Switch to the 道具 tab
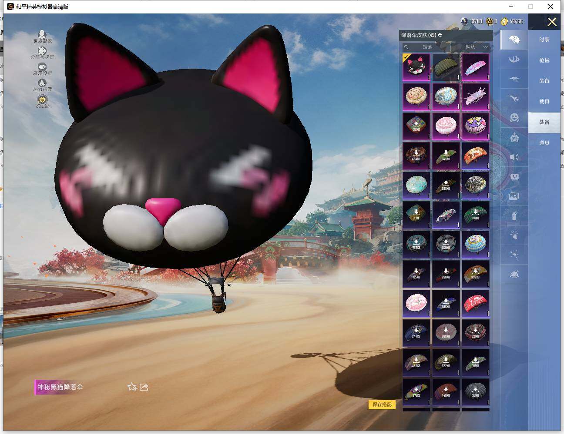This screenshot has width=564, height=434. tap(544, 143)
